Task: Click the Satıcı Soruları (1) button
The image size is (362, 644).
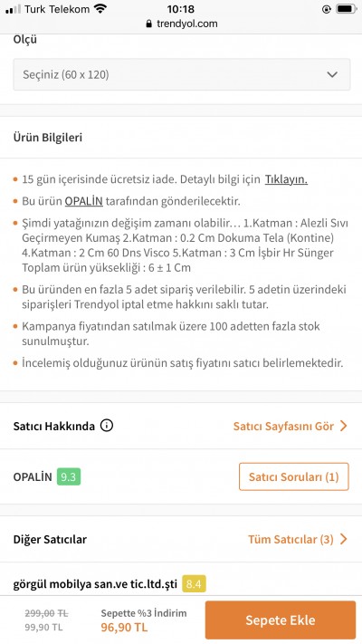Action: coord(294,476)
